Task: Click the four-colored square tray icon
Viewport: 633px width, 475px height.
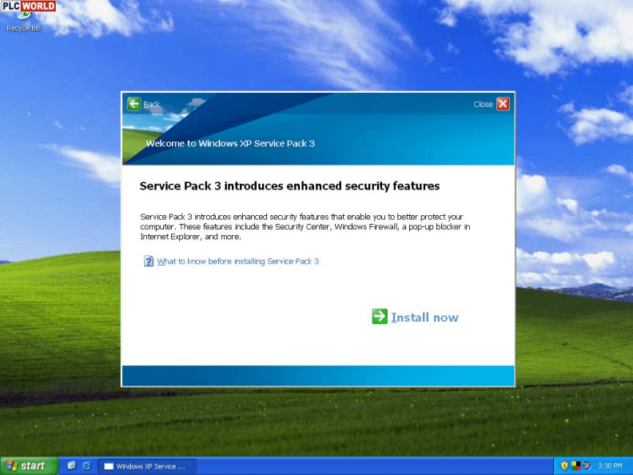Action: (575, 465)
